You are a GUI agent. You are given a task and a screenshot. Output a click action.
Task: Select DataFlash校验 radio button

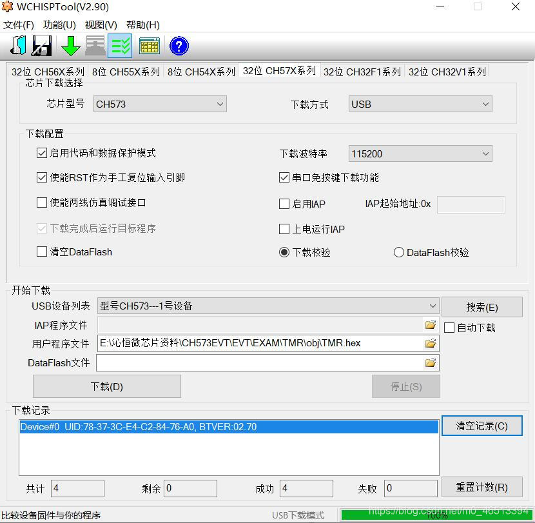point(398,252)
